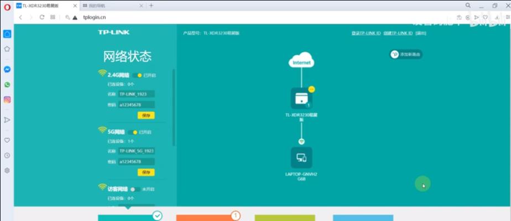Viewport: 511px width, 221px height.
Task: Click the address bar send-arrow icon
Action: (x=477, y=17)
